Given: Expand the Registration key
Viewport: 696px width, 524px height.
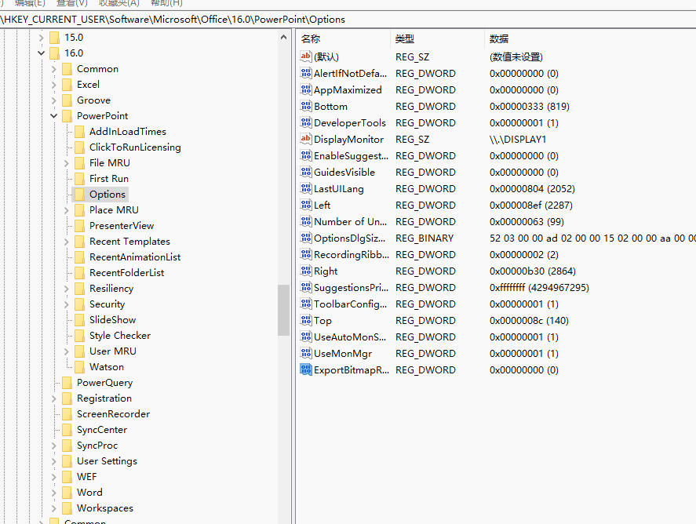Looking at the screenshot, I should pyautogui.click(x=53, y=398).
